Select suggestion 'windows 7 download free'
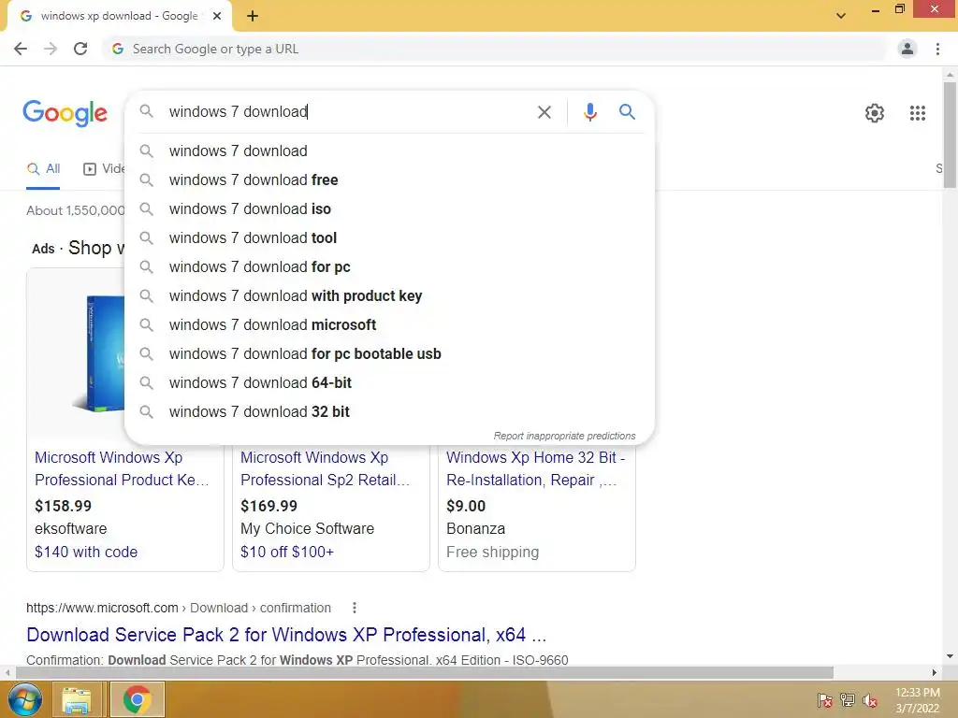Image resolution: width=958 pixels, height=718 pixels. 389,180
